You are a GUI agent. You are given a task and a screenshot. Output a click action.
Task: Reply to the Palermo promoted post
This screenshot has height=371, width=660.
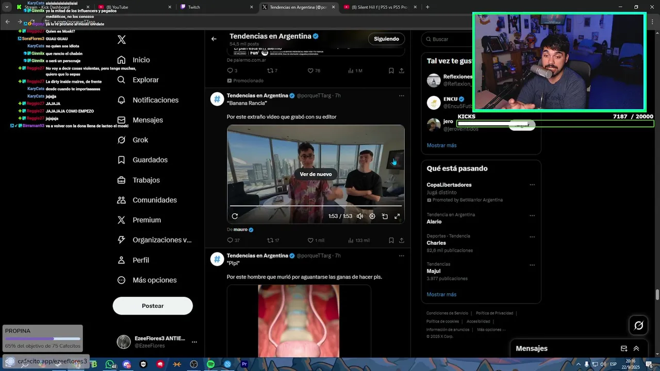pos(233,71)
